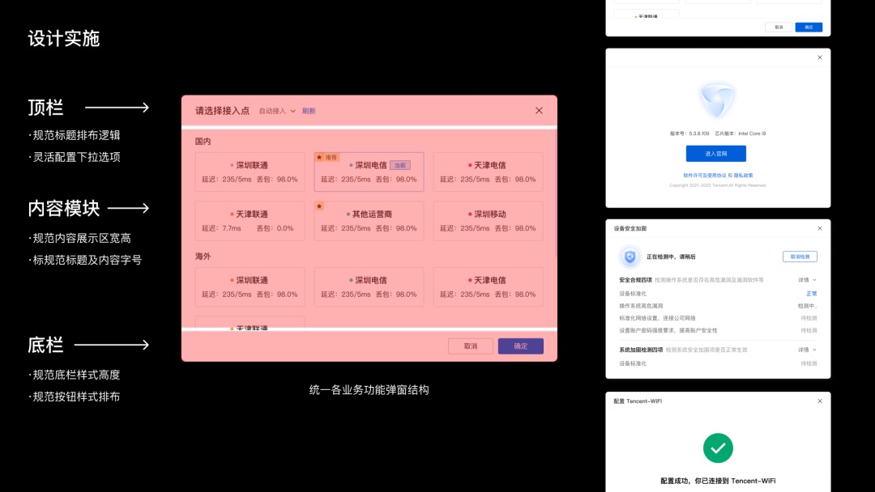Select the 天津联通 node with 7.7ms latency
Viewport: 875px width, 492px height.
(x=250, y=221)
